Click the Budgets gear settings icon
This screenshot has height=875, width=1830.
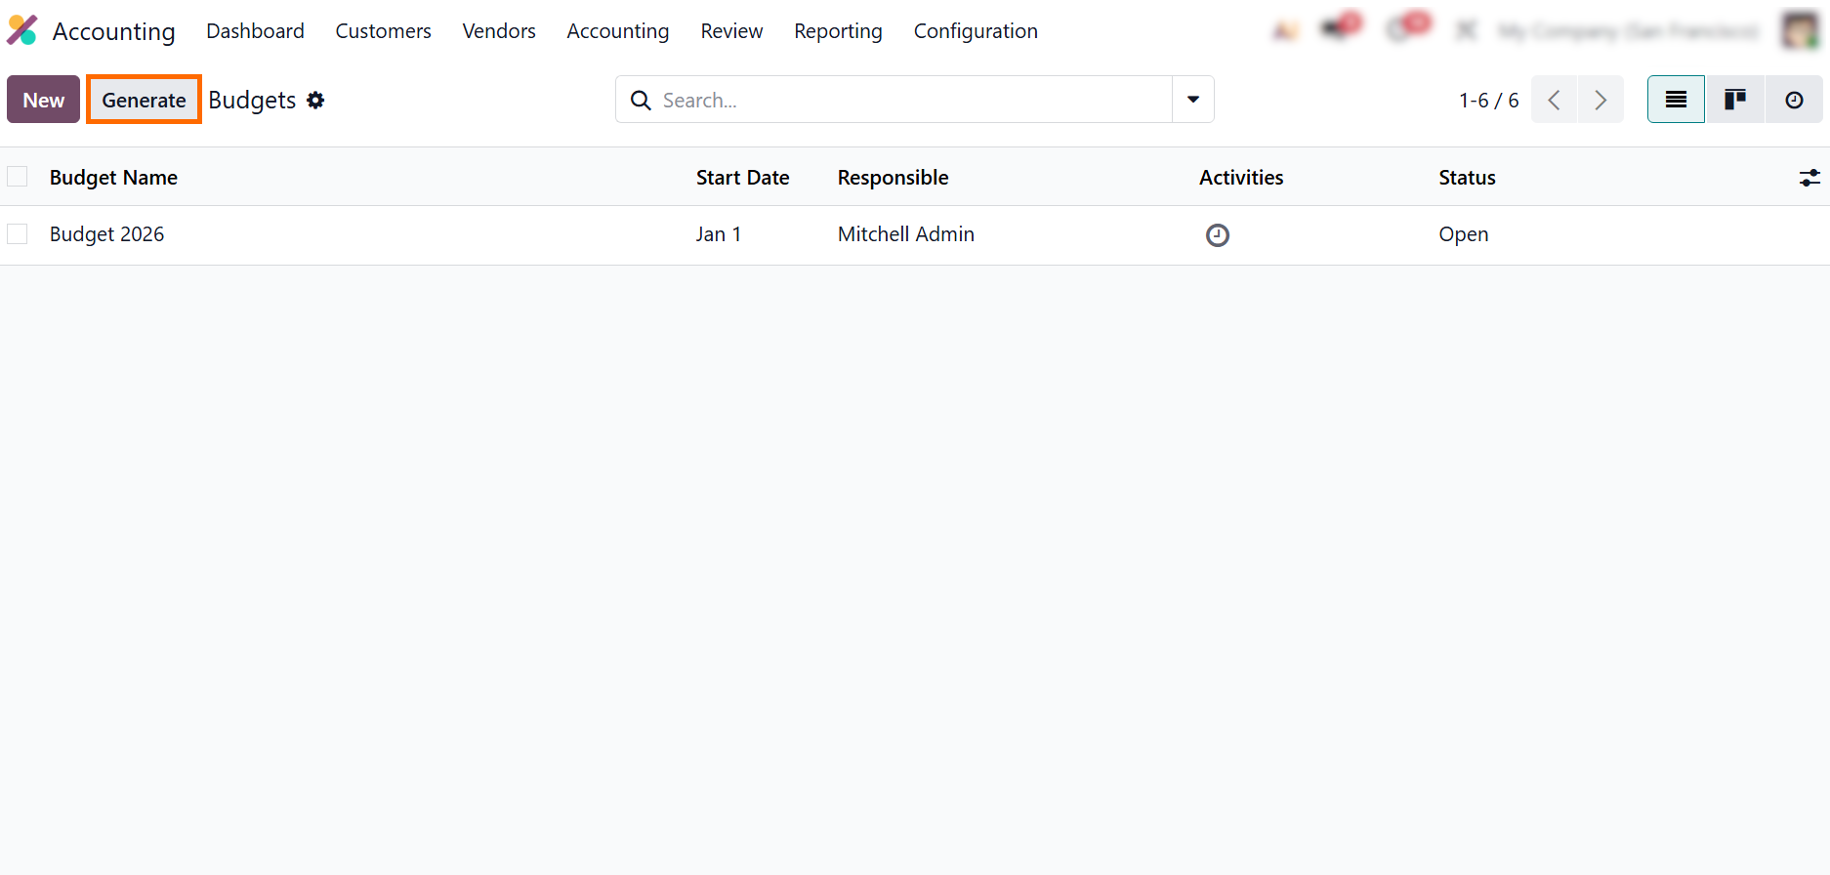(315, 100)
